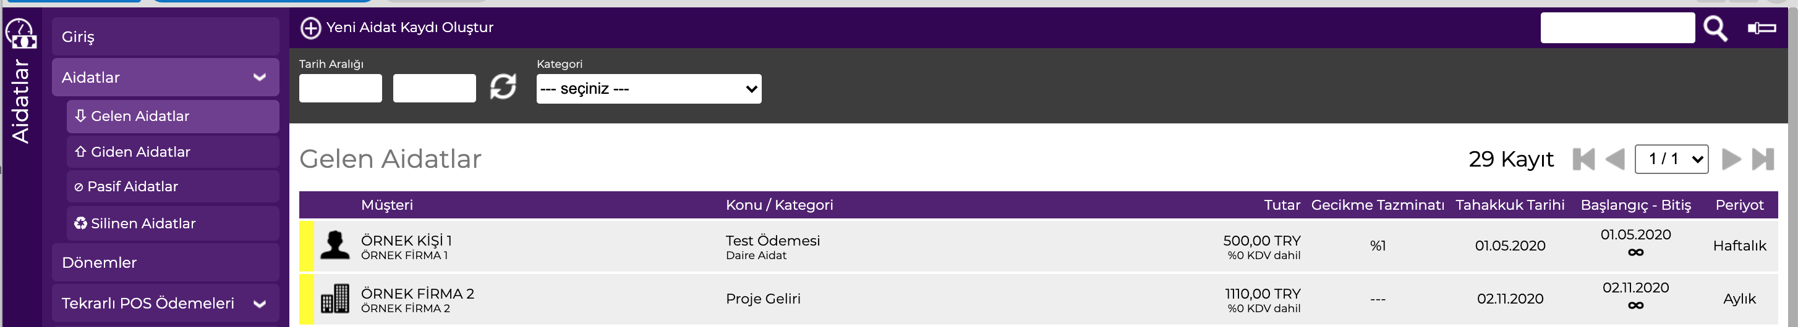Click the plus icon for new aidat record
This screenshot has width=1798, height=327.
click(x=310, y=28)
